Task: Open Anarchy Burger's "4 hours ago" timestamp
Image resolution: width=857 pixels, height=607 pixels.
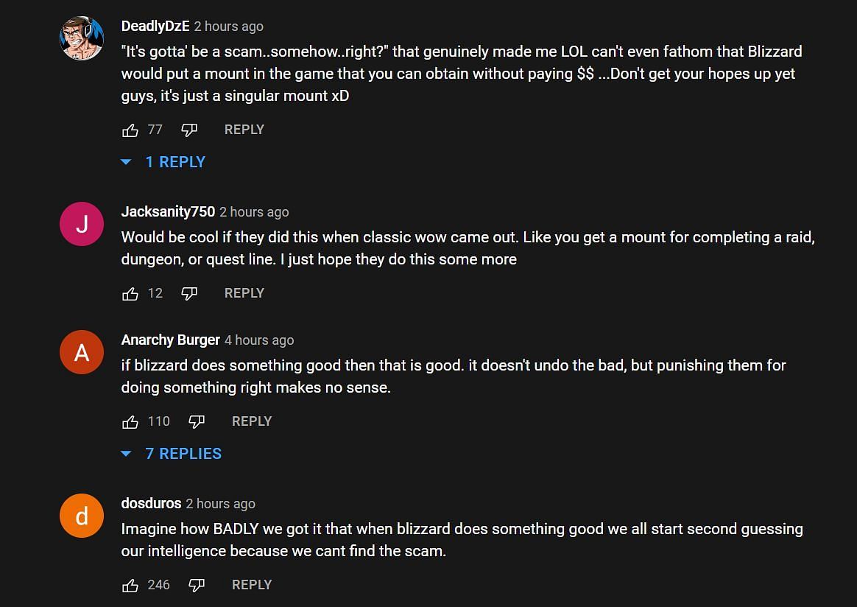Action: pyautogui.click(x=259, y=340)
